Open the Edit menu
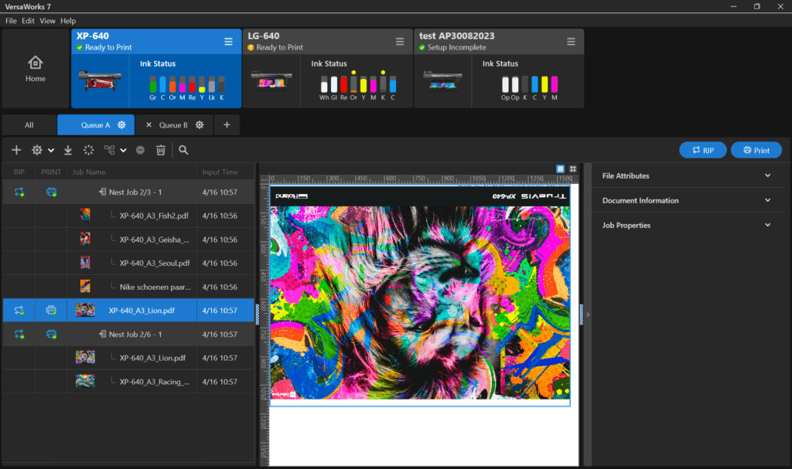This screenshot has width=792, height=469. pos(28,21)
